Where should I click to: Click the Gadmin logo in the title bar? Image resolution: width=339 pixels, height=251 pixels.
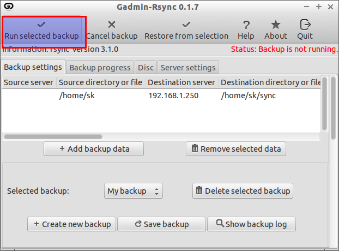[9, 7]
